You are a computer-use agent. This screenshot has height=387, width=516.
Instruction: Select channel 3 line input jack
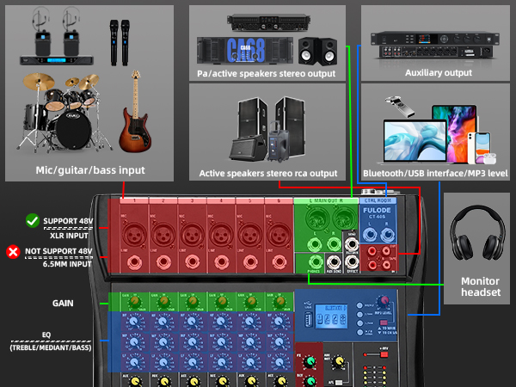[x=192, y=262]
